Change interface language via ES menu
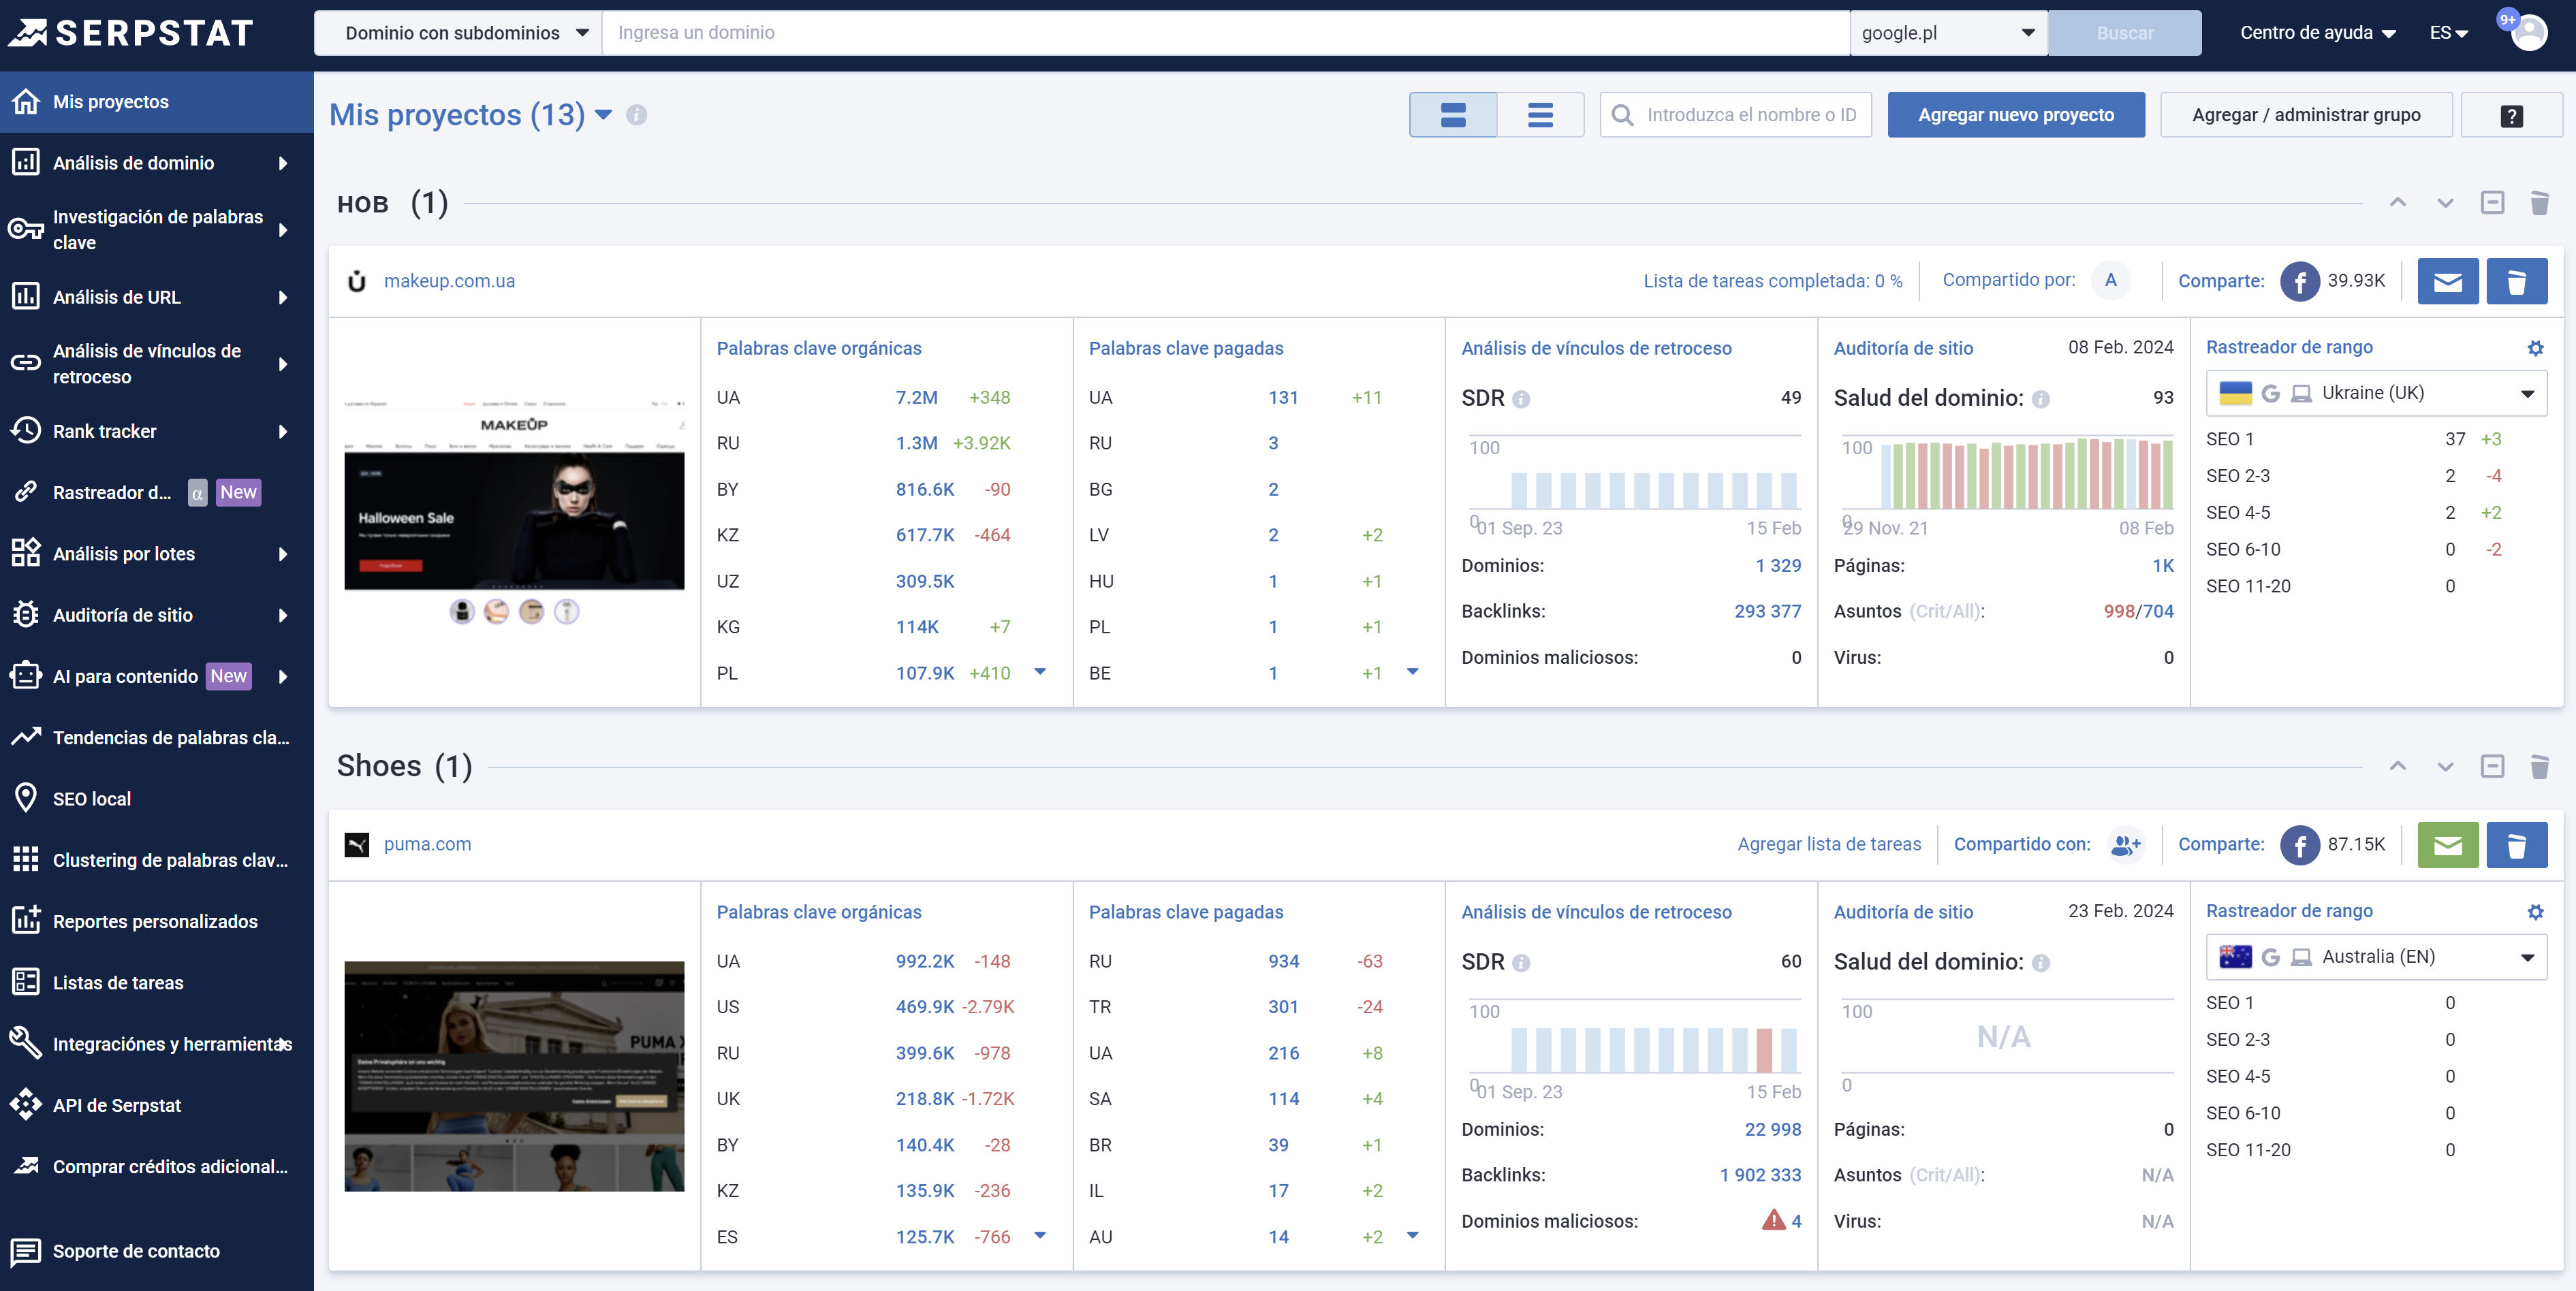2576x1291 pixels. (2447, 32)
